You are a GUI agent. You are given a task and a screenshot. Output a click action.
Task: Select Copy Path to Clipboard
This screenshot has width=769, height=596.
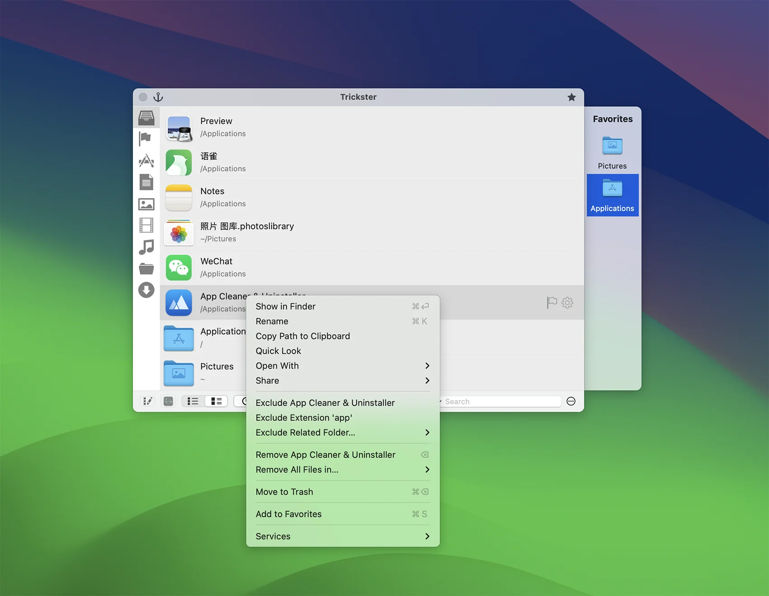(x=342, y=336)
